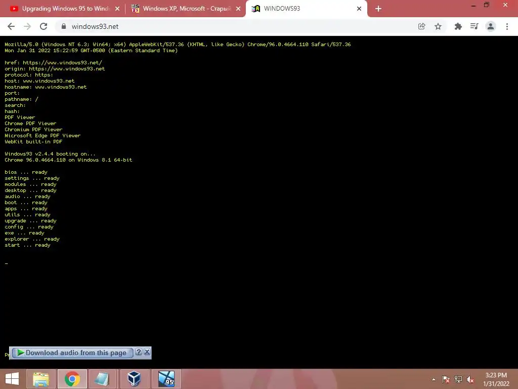The image size is (518, 389).
Task: Click the Mozilla/5.0 user agent line
Action: click(x=178, y=45)
